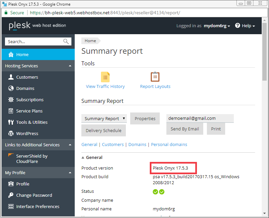Click the mydom6rg personal name value
This screenshot has height=218, width=269.
pyautogui.click(x=164, y=209)
